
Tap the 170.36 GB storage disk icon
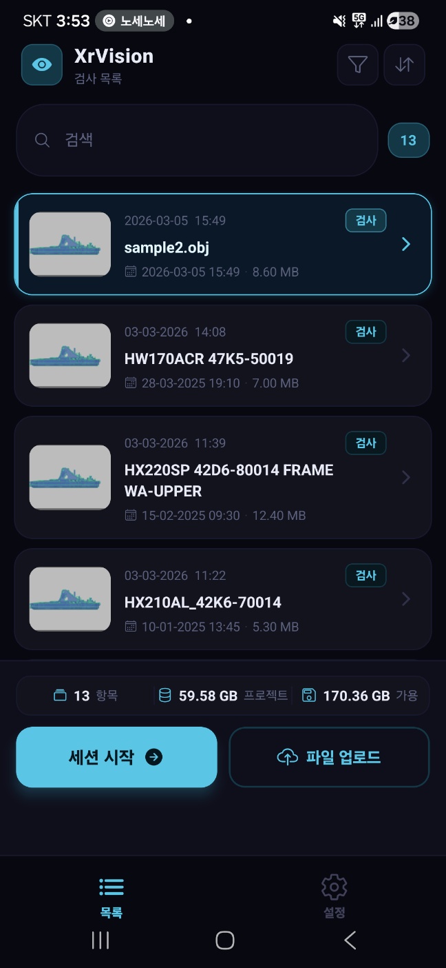point(309,695)
